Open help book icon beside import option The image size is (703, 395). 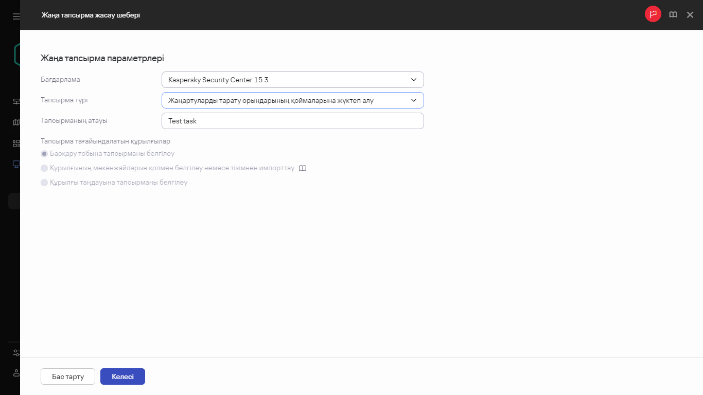coord(303,168)
